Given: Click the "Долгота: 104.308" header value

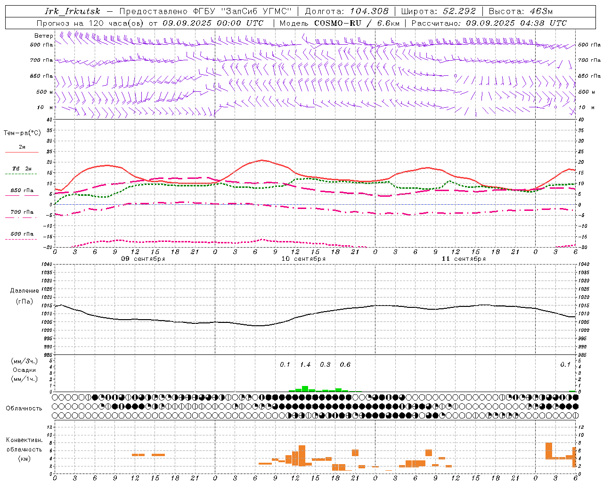Looking at the screenshot, I should pos(347,11).
